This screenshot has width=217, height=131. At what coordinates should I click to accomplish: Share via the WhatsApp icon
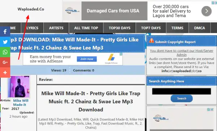pyautogui.click(x=5, y=52)
